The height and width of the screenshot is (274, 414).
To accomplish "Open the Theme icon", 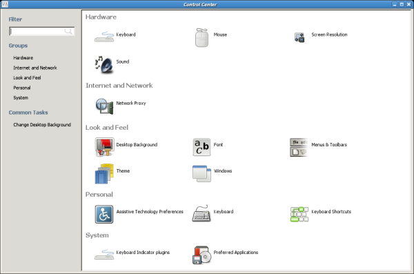I will pos(104,174).
